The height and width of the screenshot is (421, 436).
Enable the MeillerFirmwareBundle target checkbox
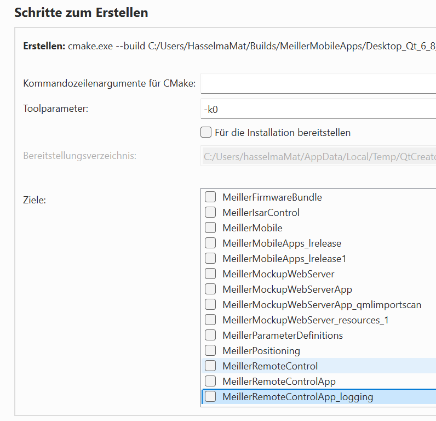click(210, 197)
